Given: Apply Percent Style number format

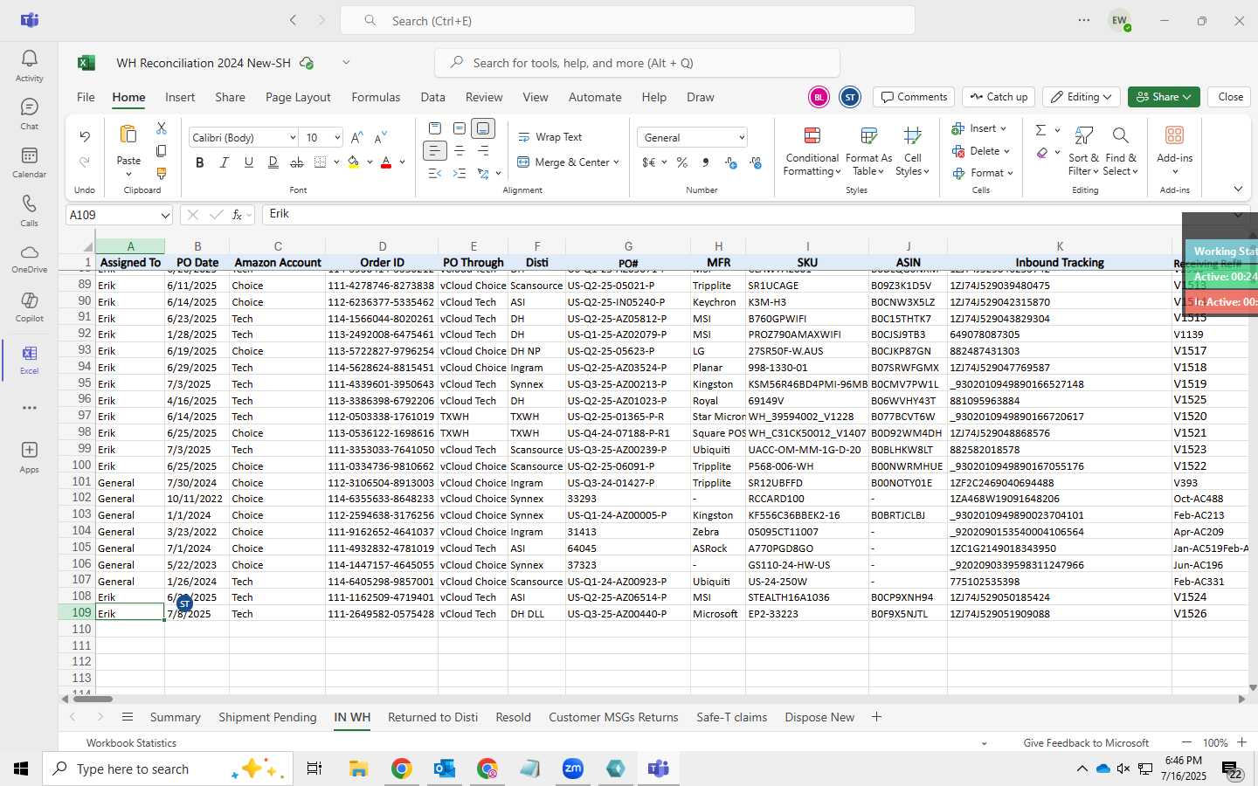Looking at the screenshot, I should coord(682,162).
